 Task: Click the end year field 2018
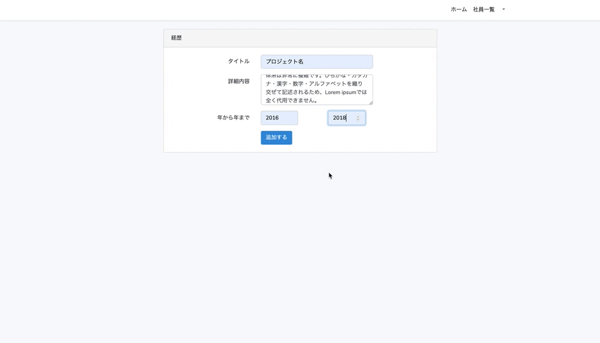pyautogui.click(x=346, y=118)
